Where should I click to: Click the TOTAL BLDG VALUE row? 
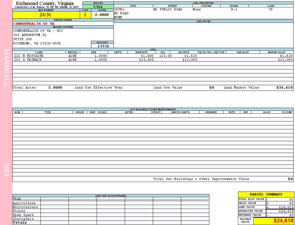266,199
